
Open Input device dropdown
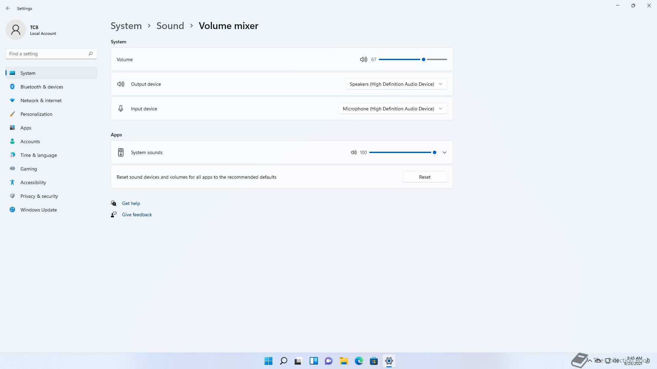(393, 109)
